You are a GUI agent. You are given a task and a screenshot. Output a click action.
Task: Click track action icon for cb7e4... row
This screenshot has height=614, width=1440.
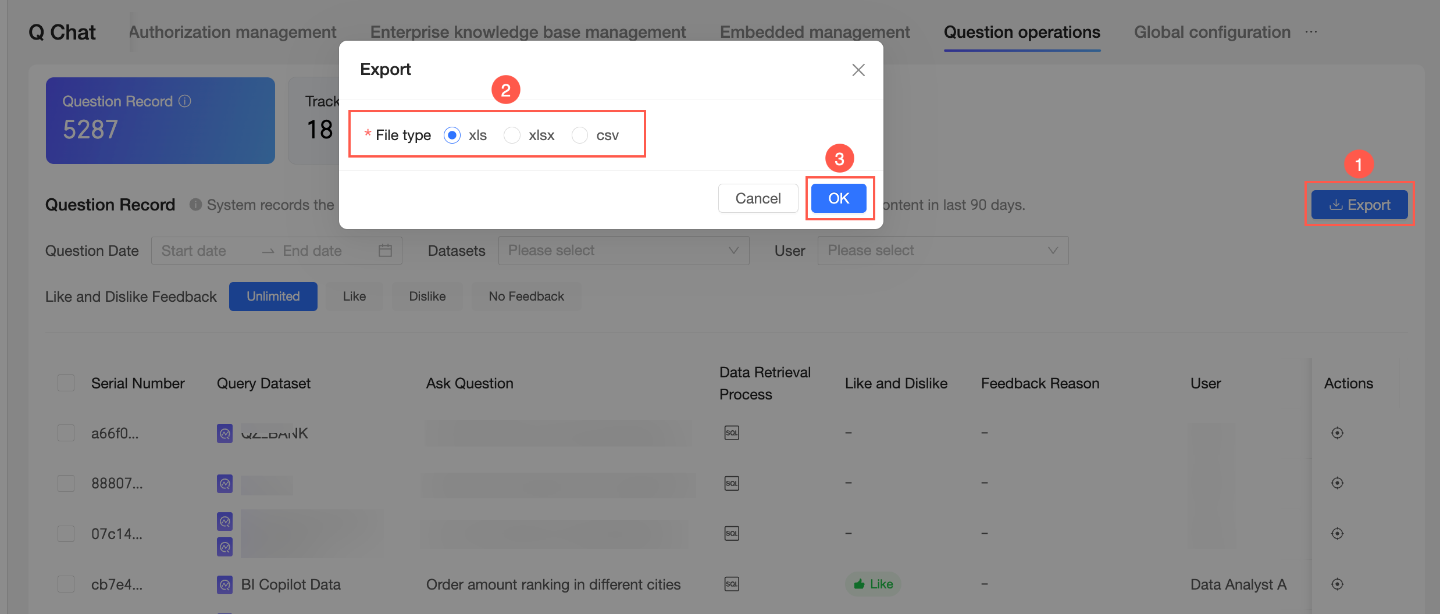point(1337,584)
